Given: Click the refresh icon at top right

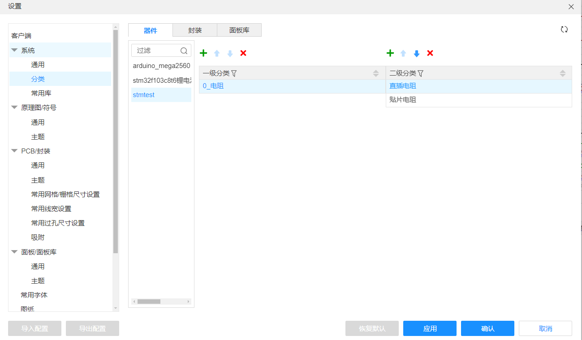Looking at the screenshot, I should coord(564,30).
